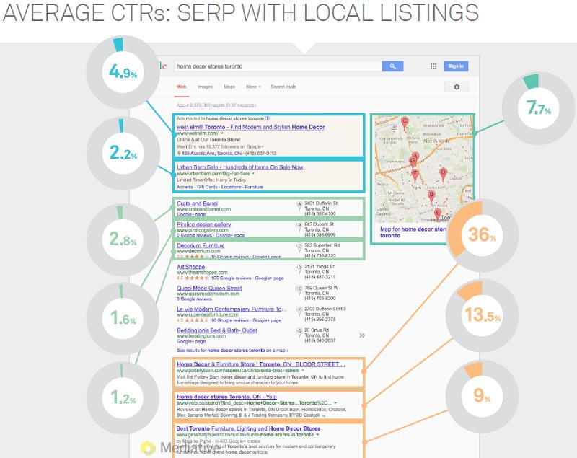Expand the More dropdown tab
The height and width of the screenshot is (458, 577).
click(x=253, y=87)
